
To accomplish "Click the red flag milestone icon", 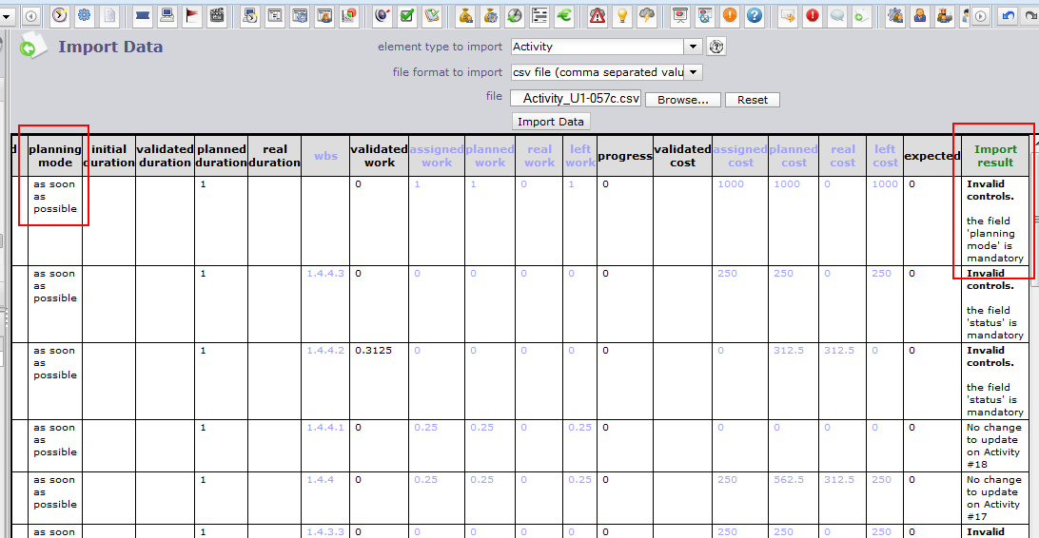I will coord(192,15).
